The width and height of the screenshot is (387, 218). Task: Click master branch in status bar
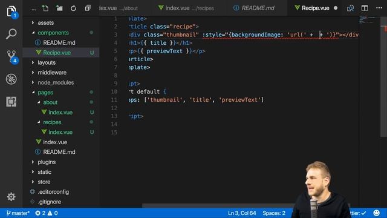coord(18,213)
